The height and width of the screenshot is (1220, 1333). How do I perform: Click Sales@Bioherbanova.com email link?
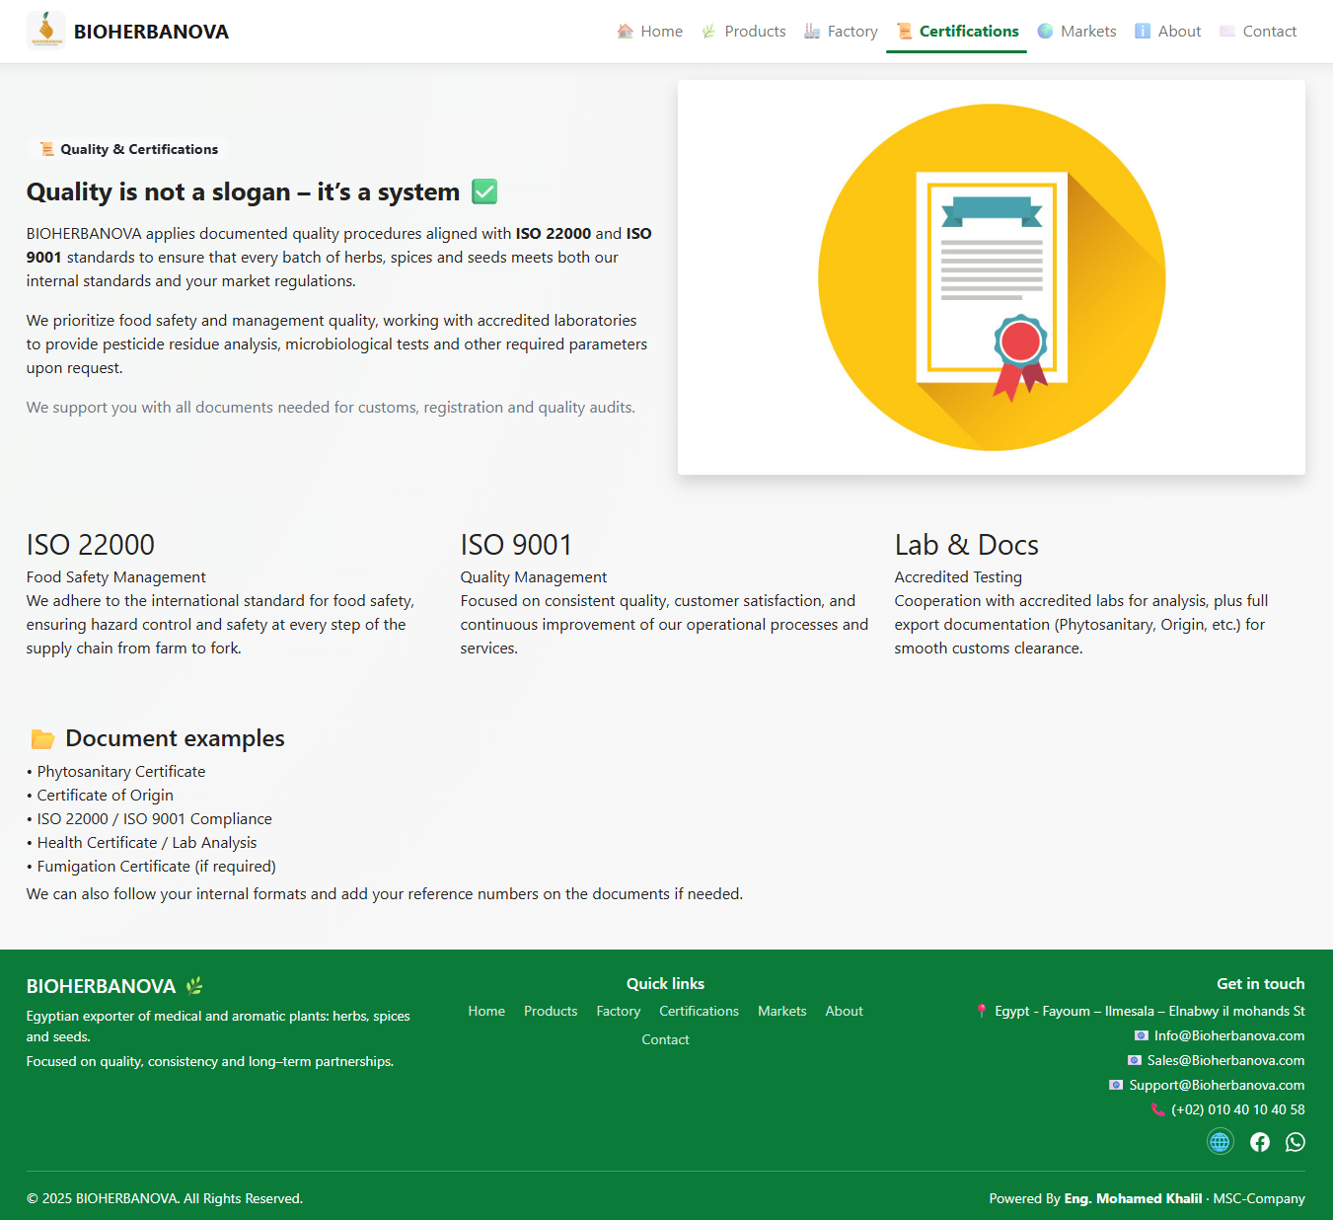pos(1224,1060)
